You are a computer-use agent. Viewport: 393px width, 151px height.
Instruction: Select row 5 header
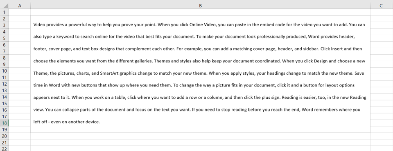click(x=4, y=38)
